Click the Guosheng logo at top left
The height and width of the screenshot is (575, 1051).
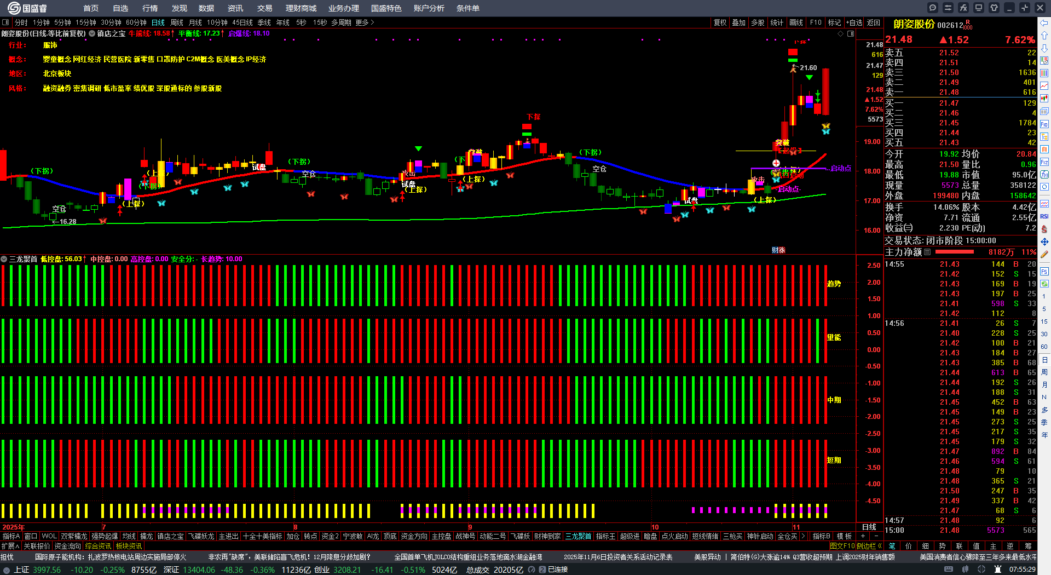click(x=27, y=8)
